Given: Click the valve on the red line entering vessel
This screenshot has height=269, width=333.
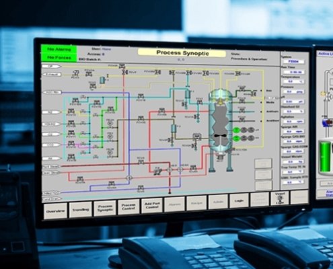Looking at the screenshot, I should (161, 111).
